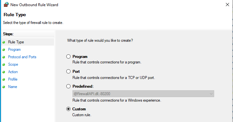Viewport: 233px width, 122px height.
Task: Click the green bullet beside Program step
Action: pos(4,50)
